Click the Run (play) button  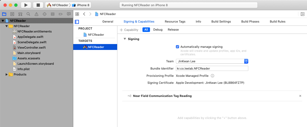[x=26, y=5]
